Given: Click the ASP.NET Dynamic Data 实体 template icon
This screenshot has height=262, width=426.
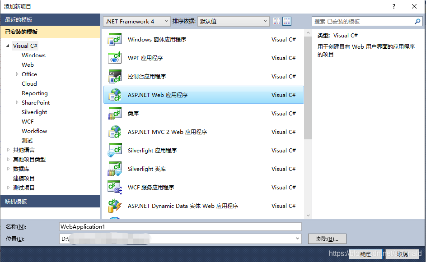Looking at the screenshot, I should [x=115, y=206].
